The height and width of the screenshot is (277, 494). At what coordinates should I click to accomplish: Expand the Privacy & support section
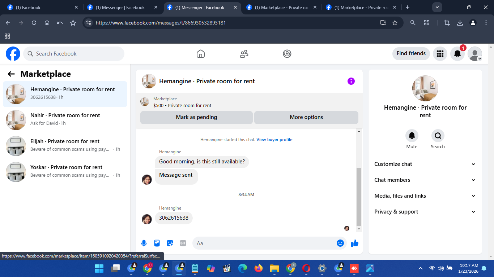425,212
